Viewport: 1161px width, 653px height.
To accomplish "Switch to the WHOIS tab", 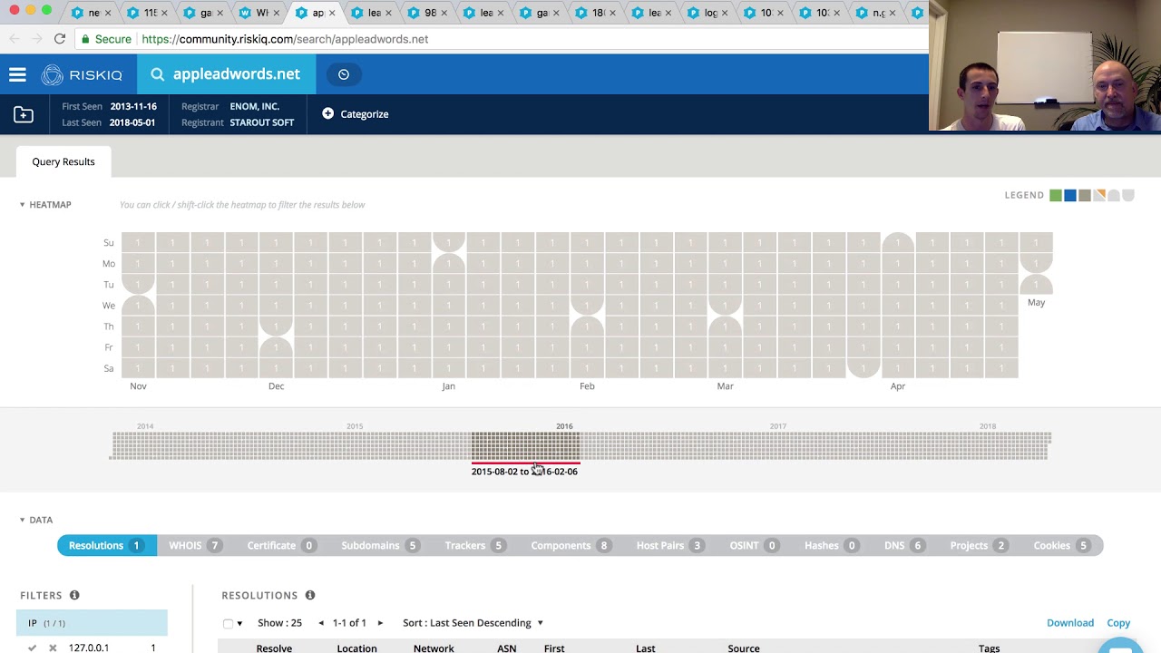I will point(194,545).
